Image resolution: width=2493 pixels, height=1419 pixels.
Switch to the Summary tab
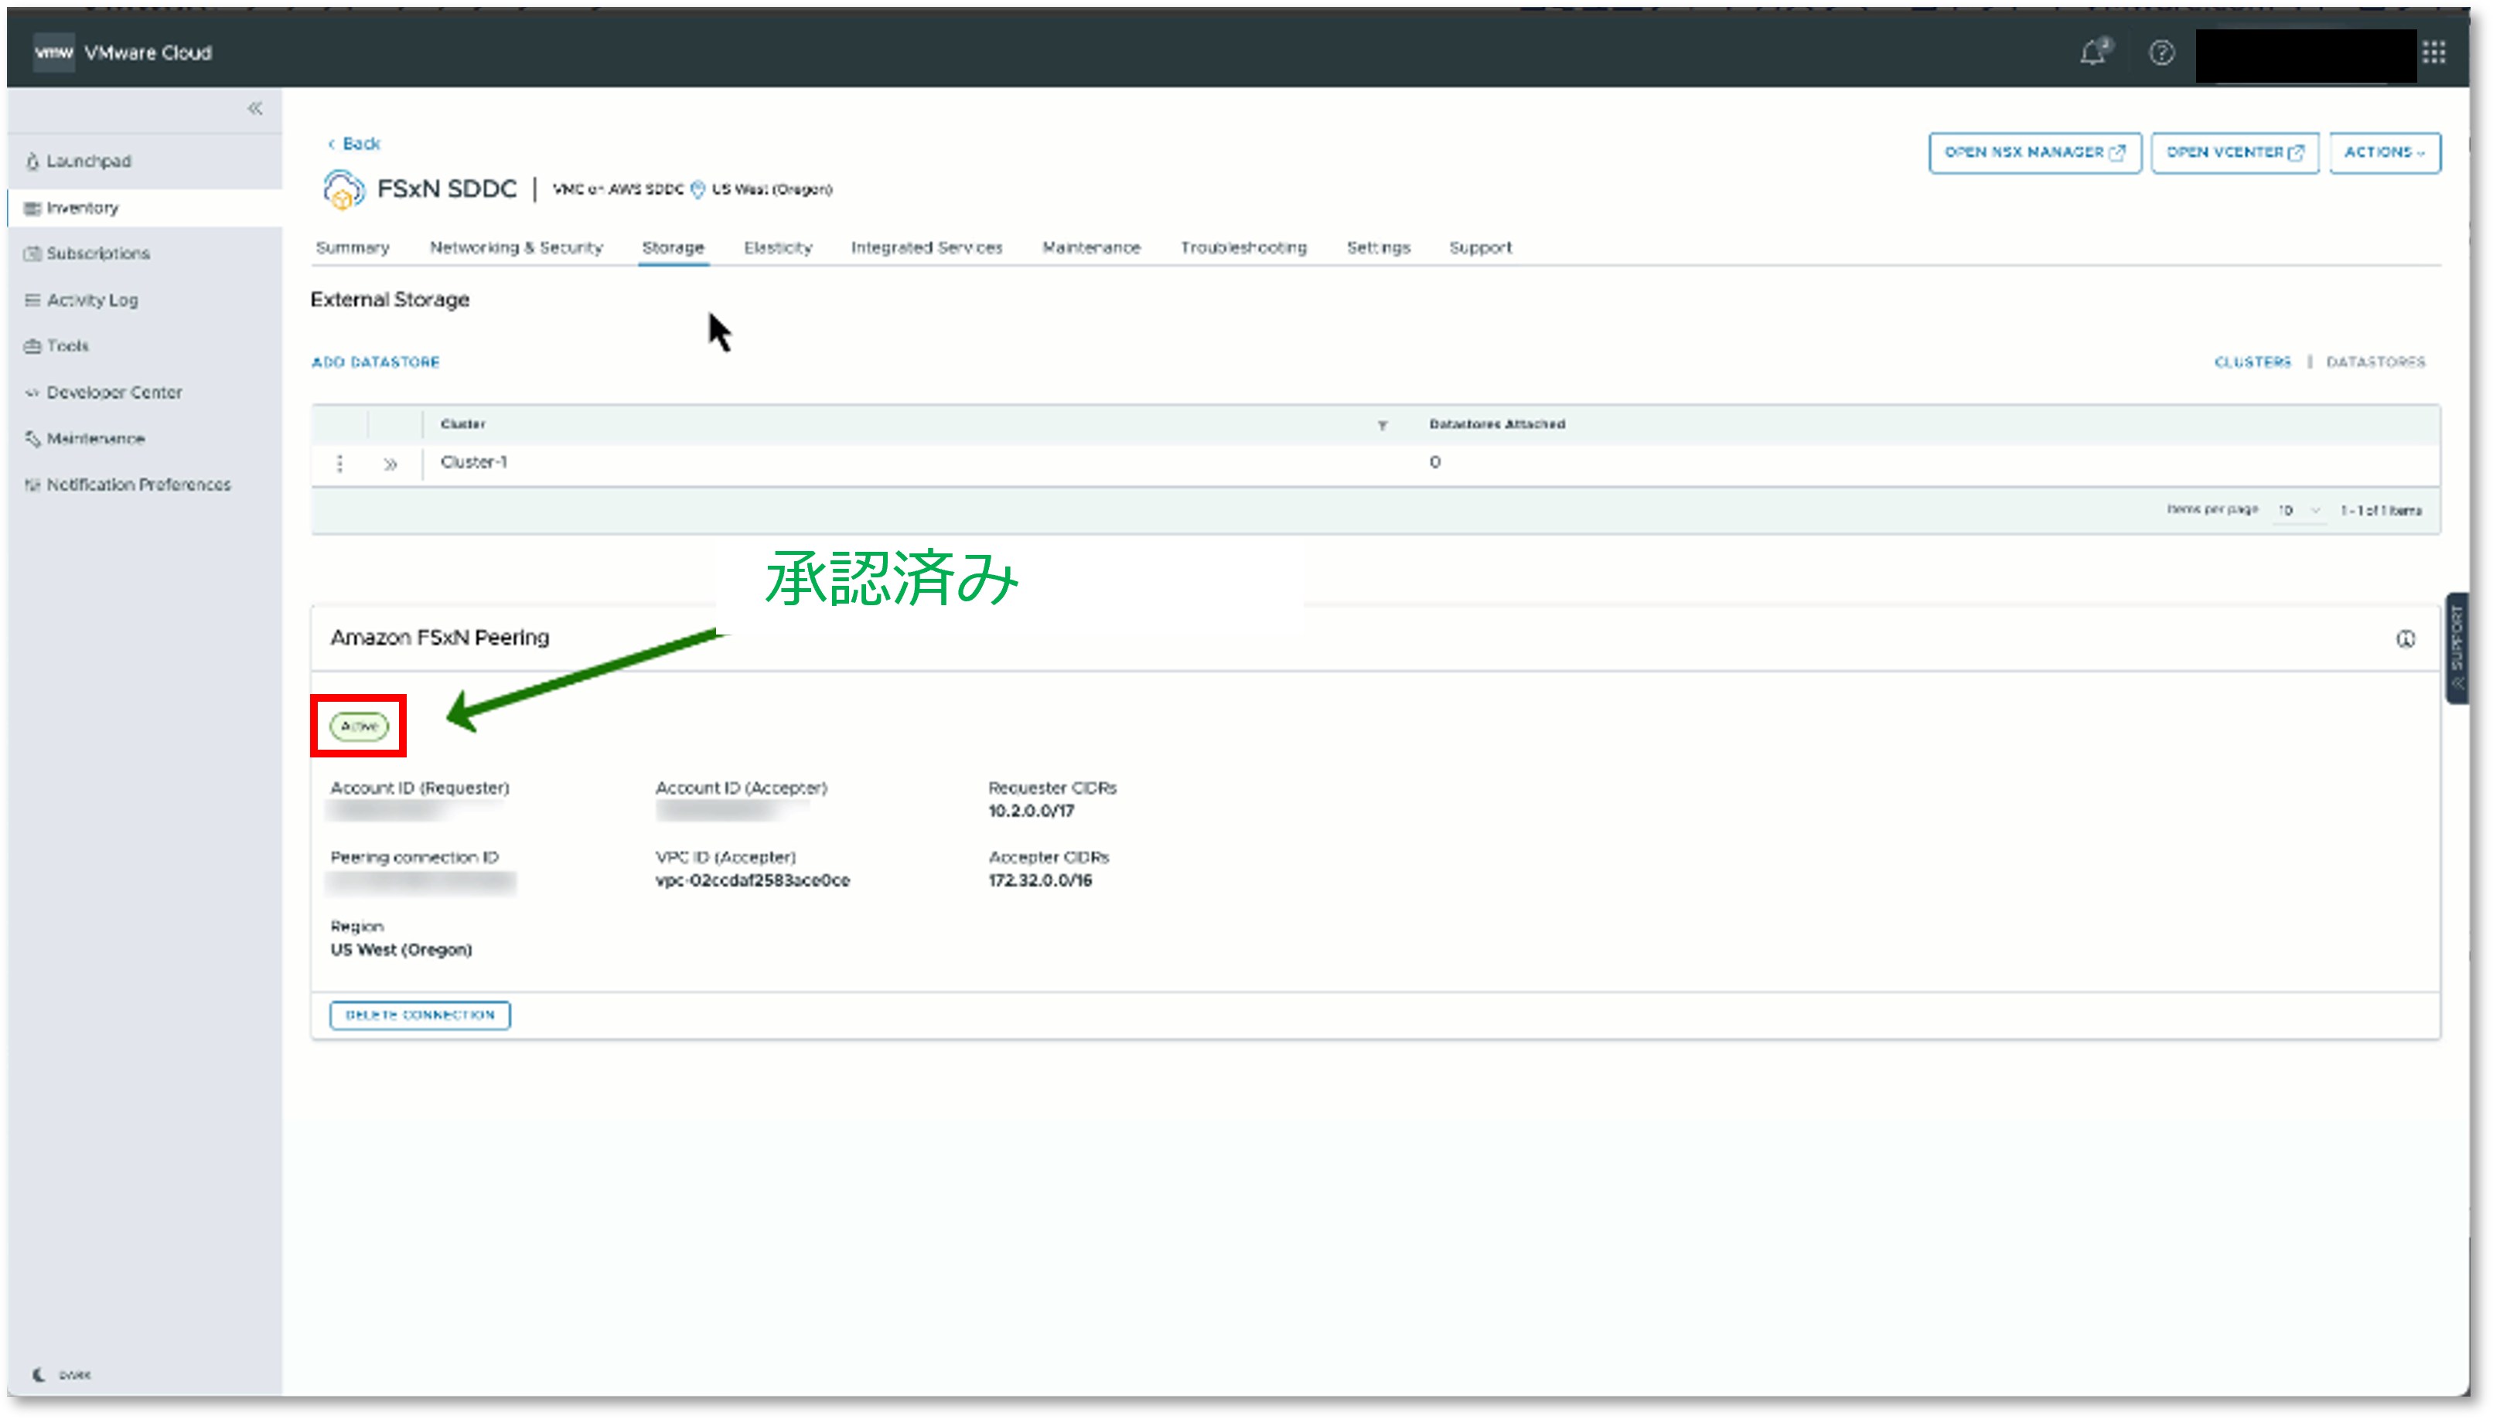tap(352, 247)
